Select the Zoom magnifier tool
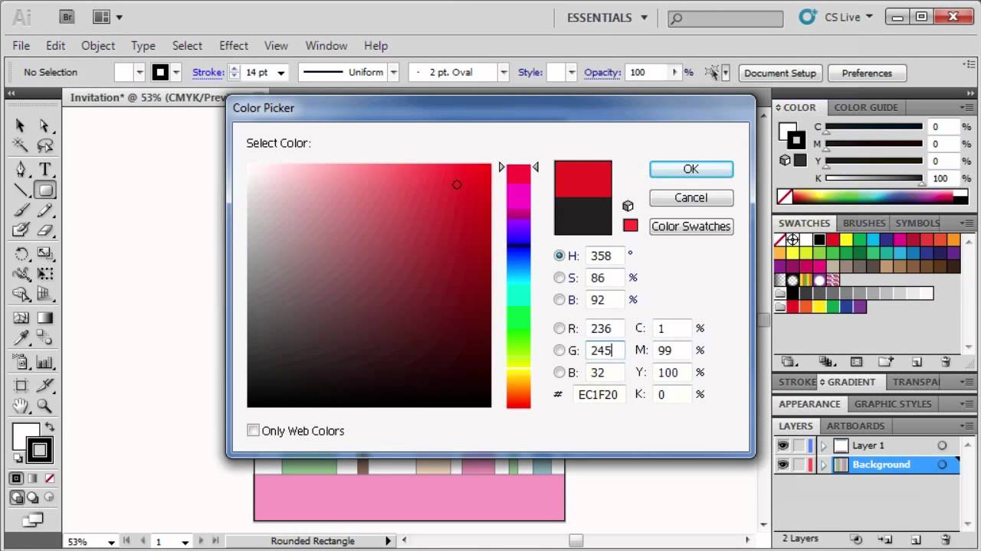981x551 pixels. pyautogui.click(x=44, y=406)
